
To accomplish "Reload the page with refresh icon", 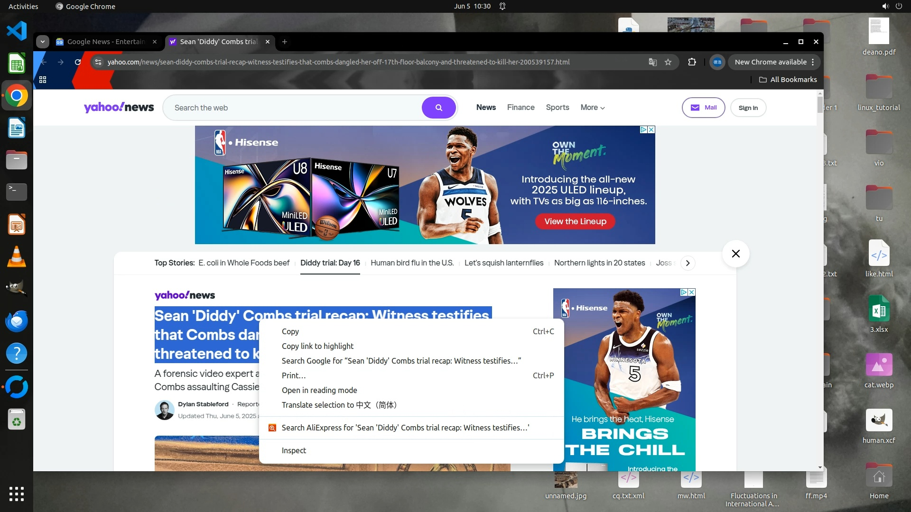I will (x=78, y=62).
